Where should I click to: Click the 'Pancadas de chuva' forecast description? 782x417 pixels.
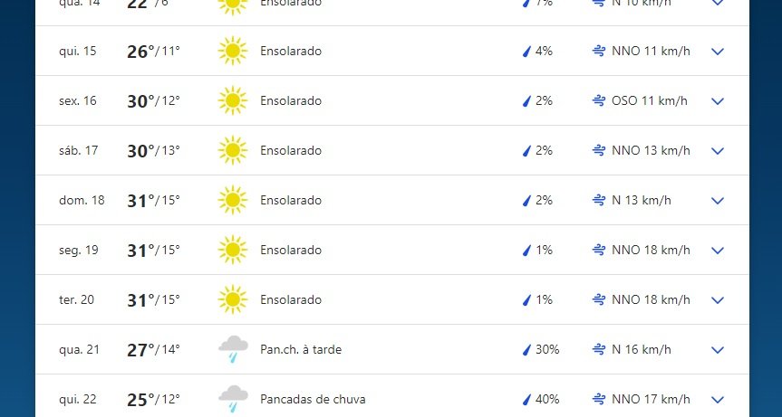(x=313, y=399)
